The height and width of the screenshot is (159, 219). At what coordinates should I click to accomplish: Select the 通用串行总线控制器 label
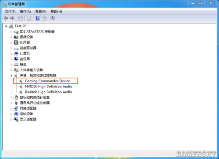[35, 103]
